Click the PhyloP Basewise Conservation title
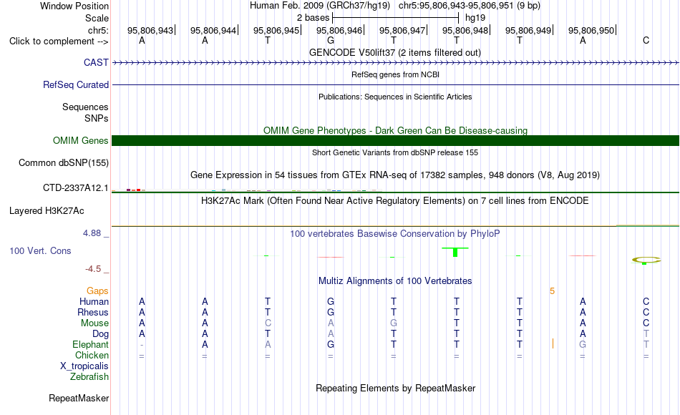680x415 pixels. coord(394,234)
